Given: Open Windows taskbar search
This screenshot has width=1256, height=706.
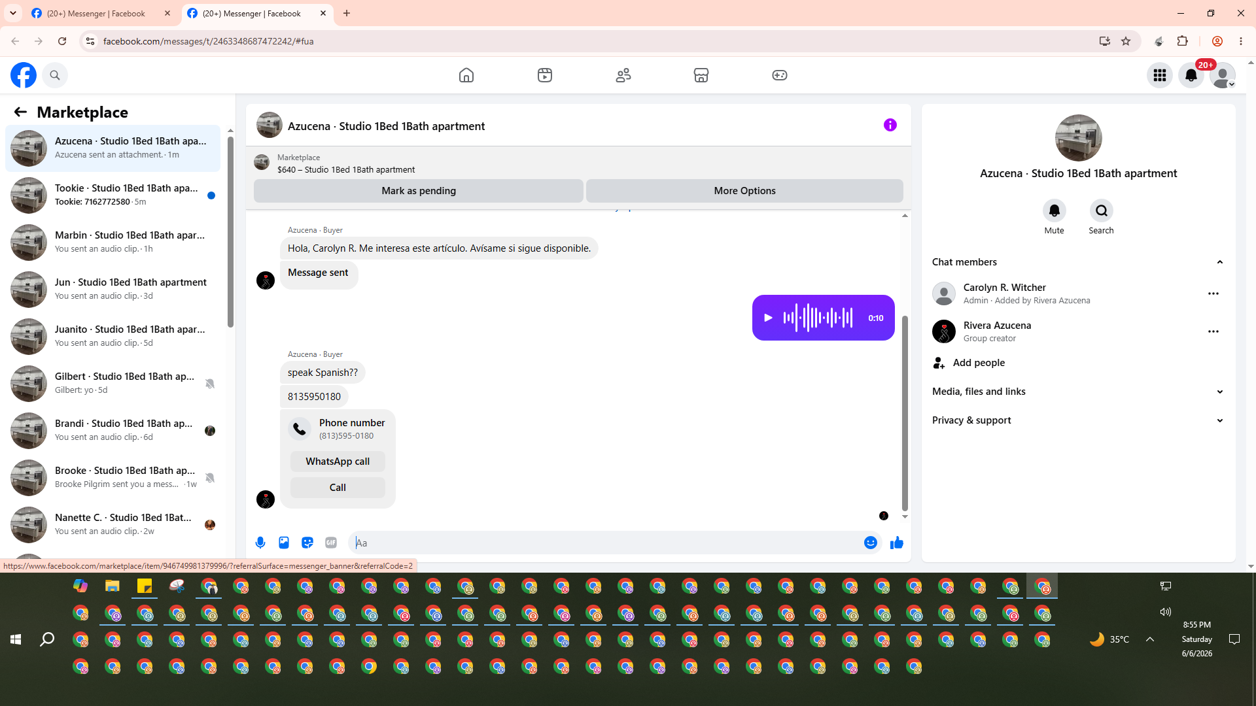Looking at the screenshot, I should [47, 639].
